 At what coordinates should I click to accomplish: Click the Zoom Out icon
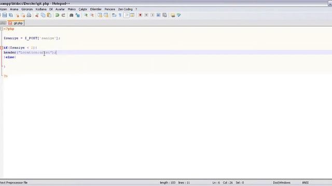pos(92,15)
